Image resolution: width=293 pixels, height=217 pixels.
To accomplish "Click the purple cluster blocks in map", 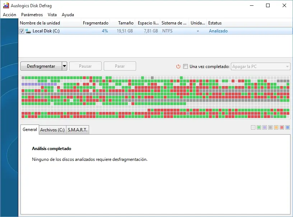I will pyautogui.click(x=39, y=84).
